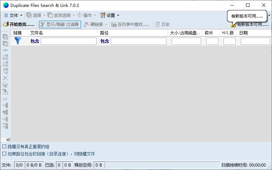Click the delete X sidebar icon

(5, 78)
